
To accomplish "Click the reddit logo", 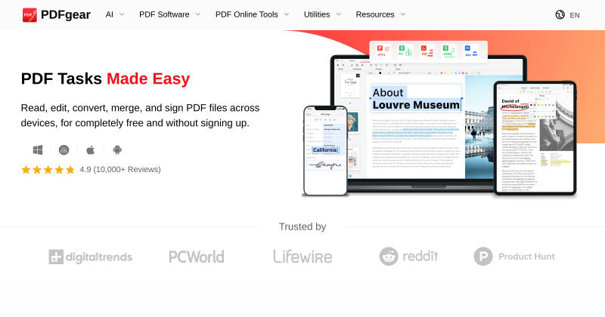I will click(x=408, y=257).
